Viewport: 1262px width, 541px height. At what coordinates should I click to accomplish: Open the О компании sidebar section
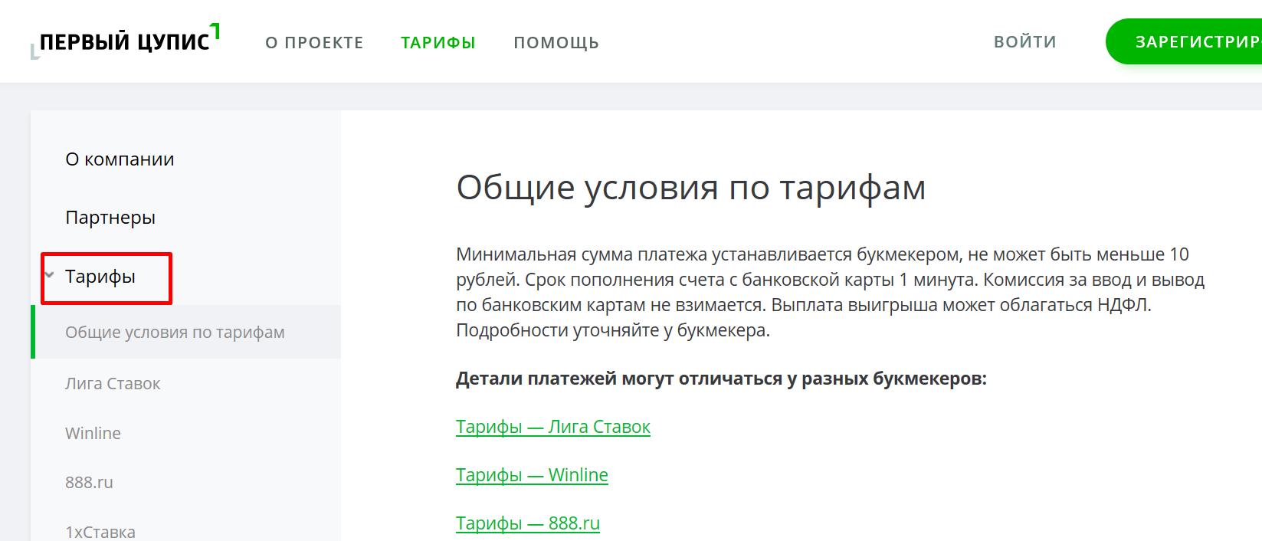(x=120, y=159)
